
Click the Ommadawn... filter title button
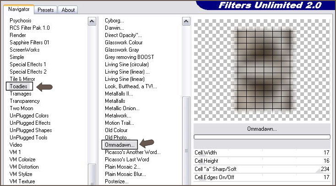click(x=261, y=129)
